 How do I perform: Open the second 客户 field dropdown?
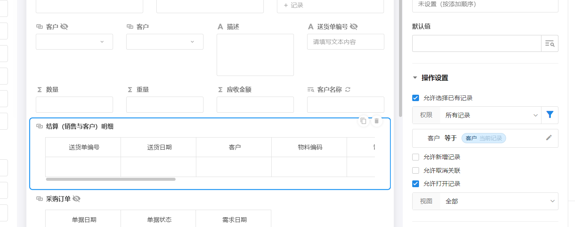[x=165, y=42]
